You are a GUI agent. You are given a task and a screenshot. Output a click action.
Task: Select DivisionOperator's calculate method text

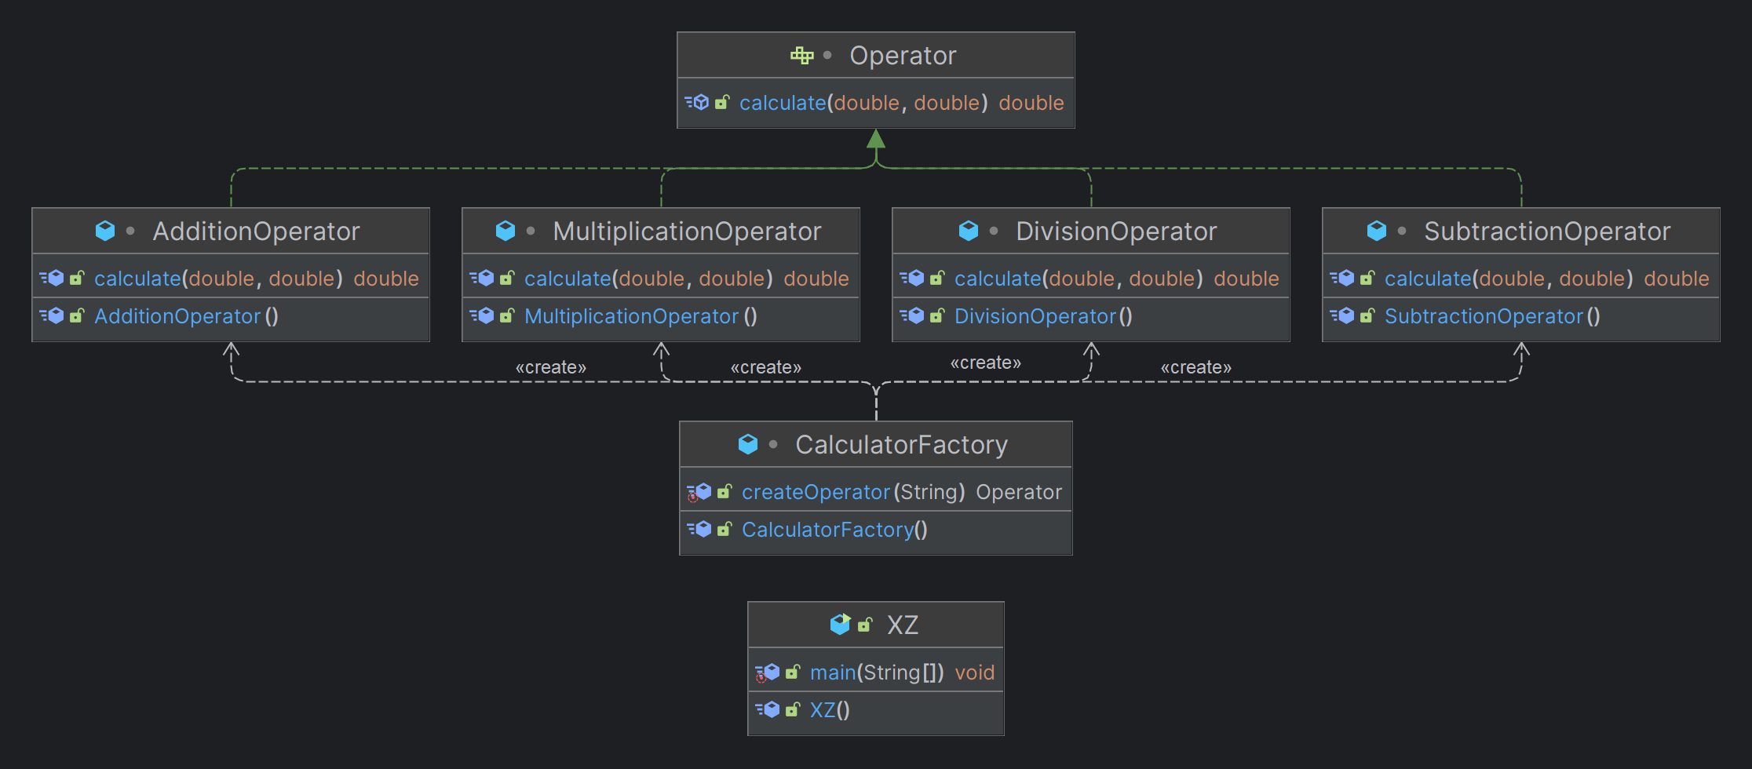click(x=1079, y=279)
